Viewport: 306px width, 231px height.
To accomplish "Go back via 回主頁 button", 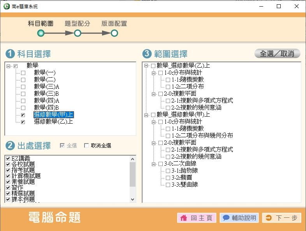I will pos(197,218).
